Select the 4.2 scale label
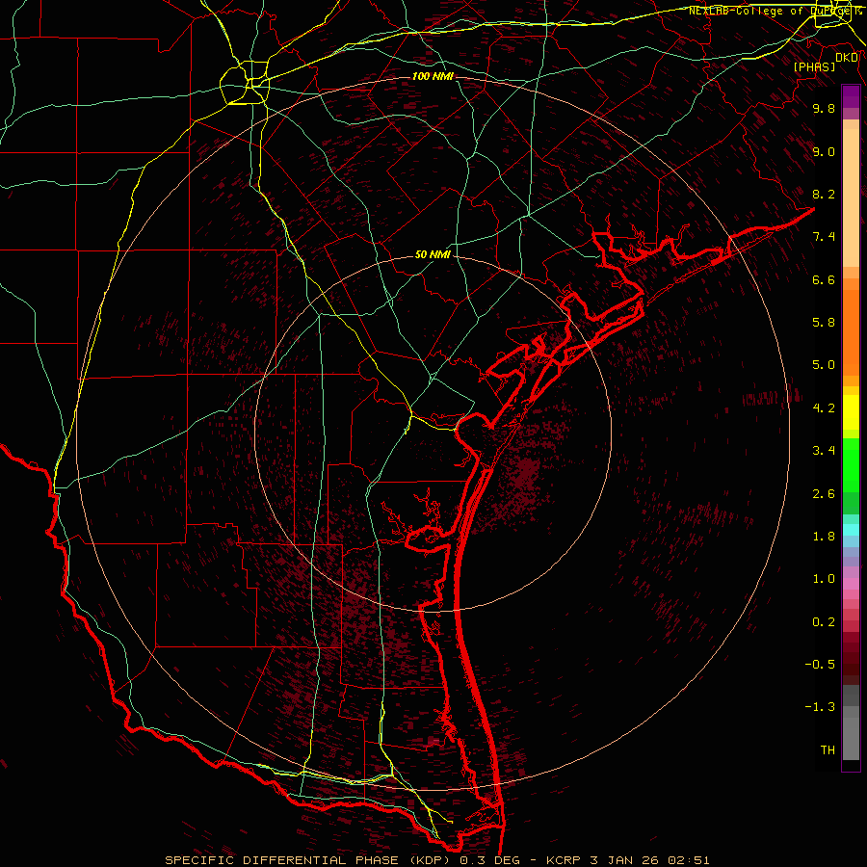867x867 pixels. [x=824, y=408]
